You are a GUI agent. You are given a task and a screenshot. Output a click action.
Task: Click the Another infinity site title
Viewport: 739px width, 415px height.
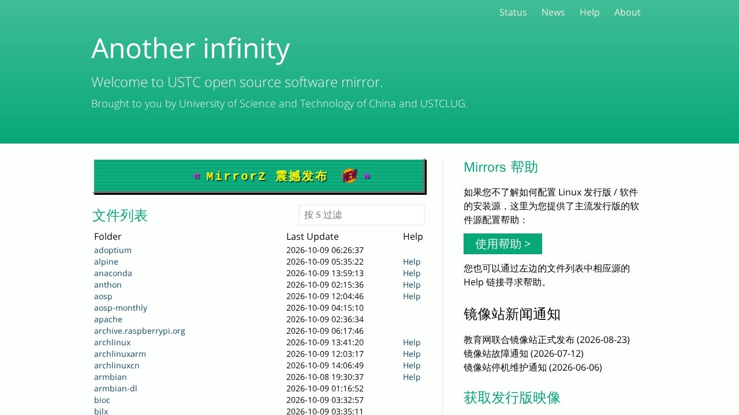click(191, 48)
